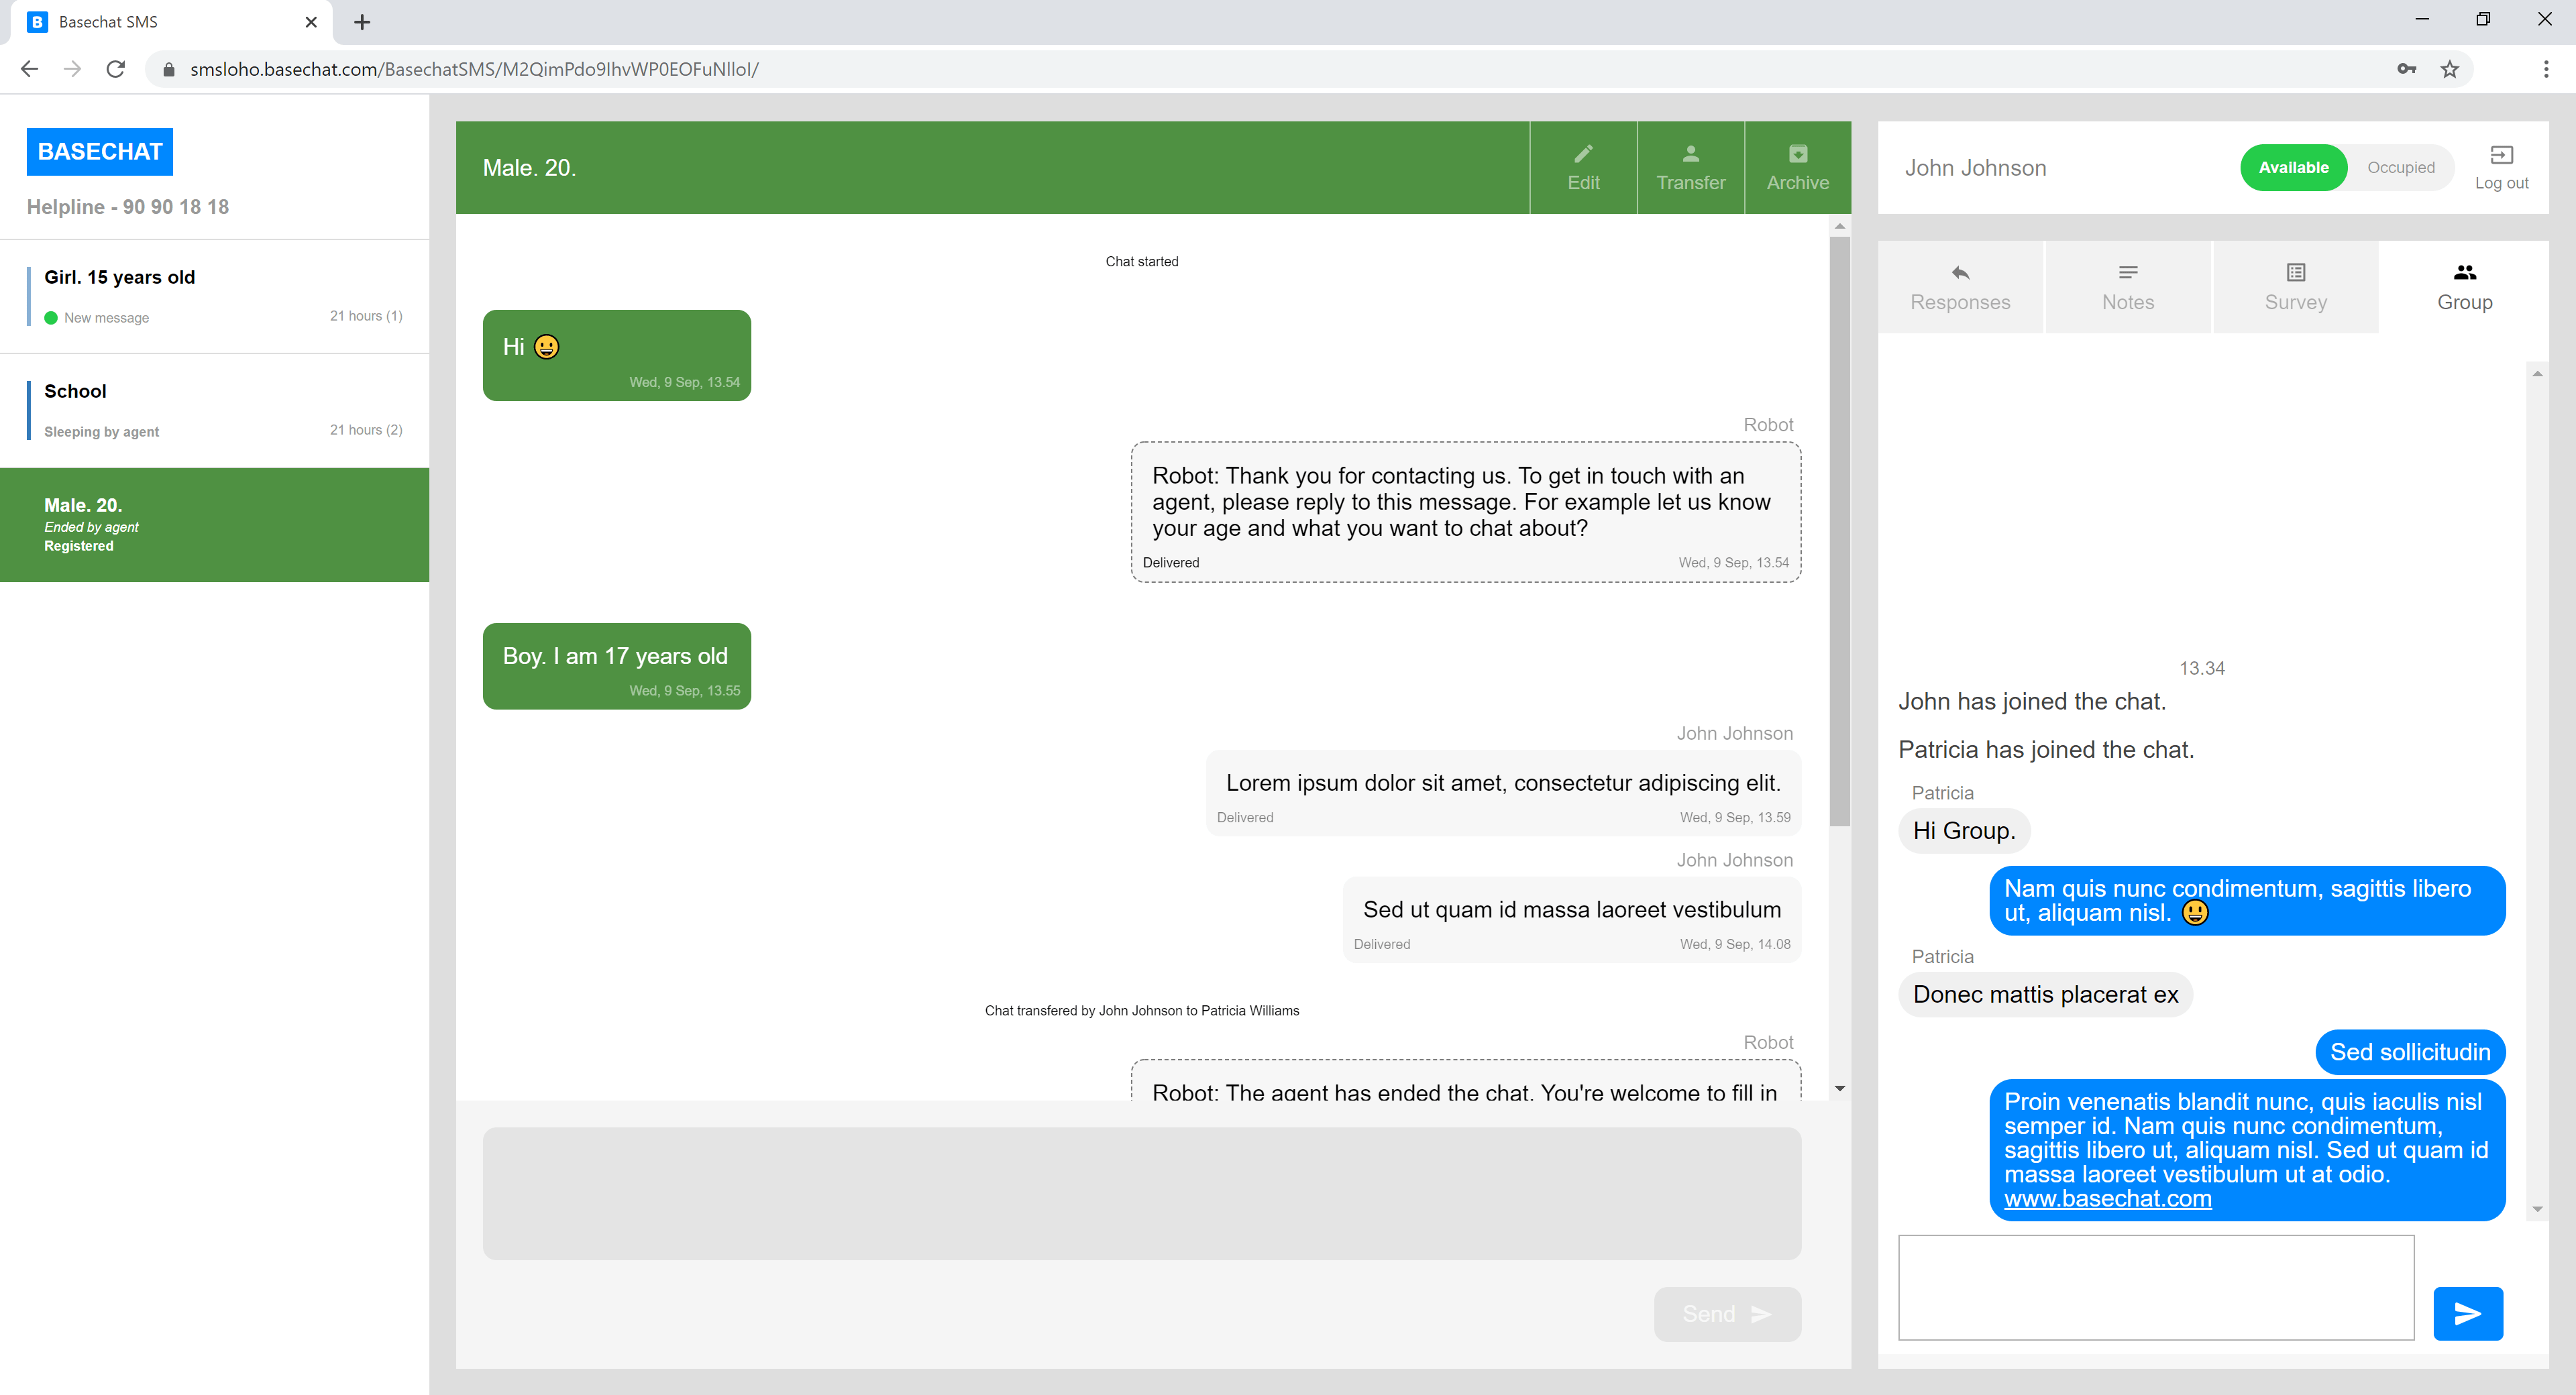
Task: Open the Notes panel
Action: point(2127,287)
